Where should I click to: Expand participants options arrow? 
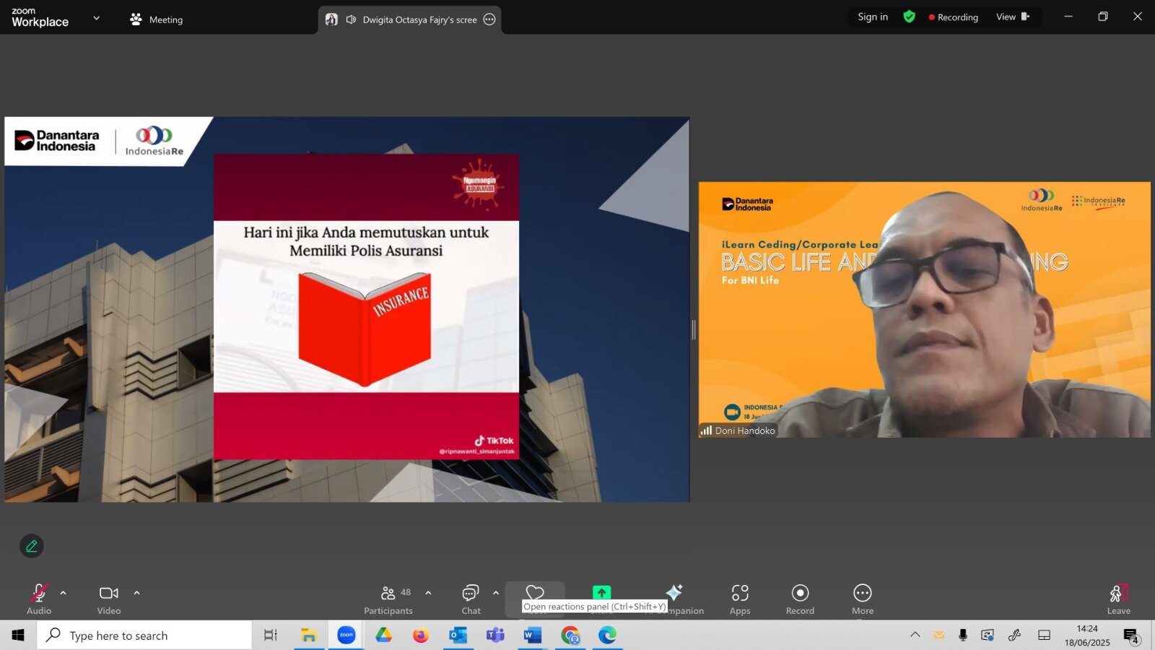click(428, 593)
